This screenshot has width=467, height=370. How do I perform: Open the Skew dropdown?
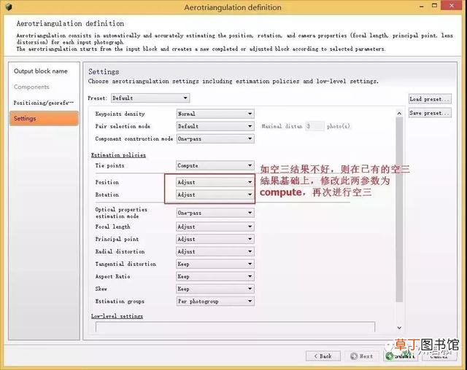click(215, 289)
